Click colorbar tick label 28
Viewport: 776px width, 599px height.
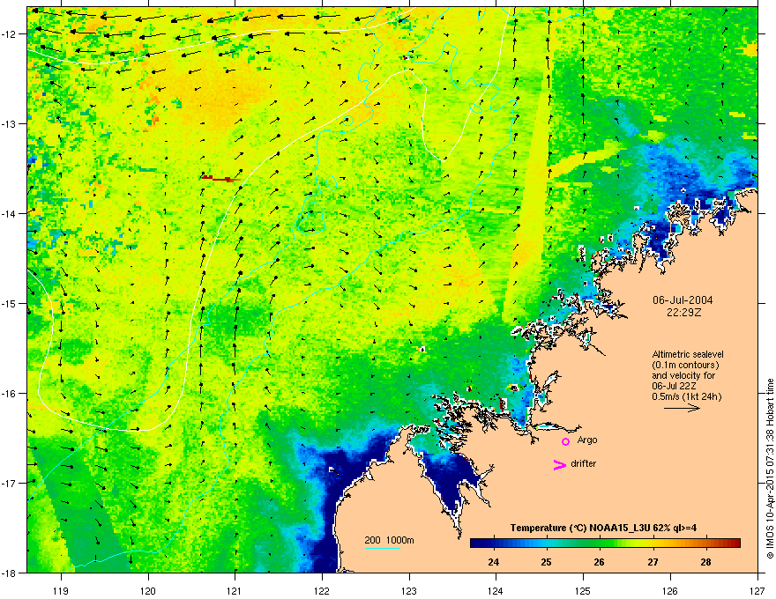pyautogui.click(x=706, y=562)
